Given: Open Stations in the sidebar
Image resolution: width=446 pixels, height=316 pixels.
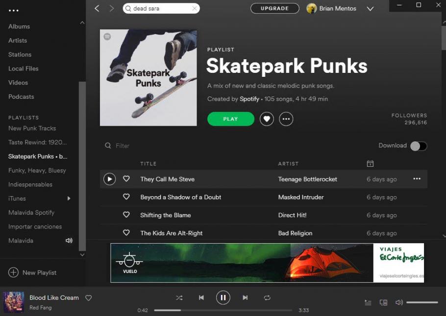Looking at the screenshot, I should pos(20,54).
